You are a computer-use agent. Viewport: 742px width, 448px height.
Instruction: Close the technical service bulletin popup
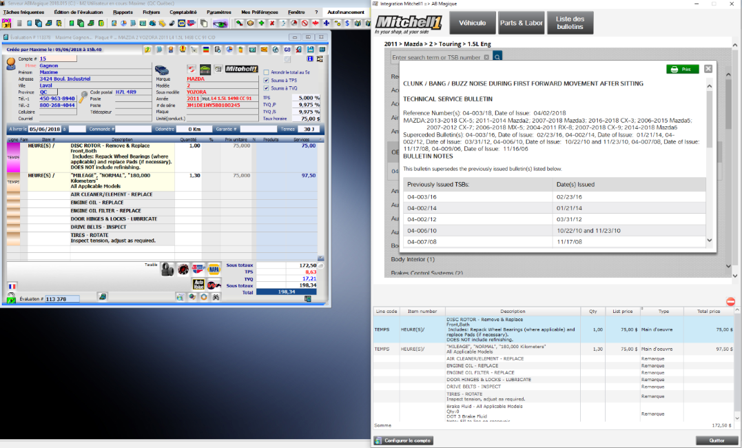tap(708, 69)
